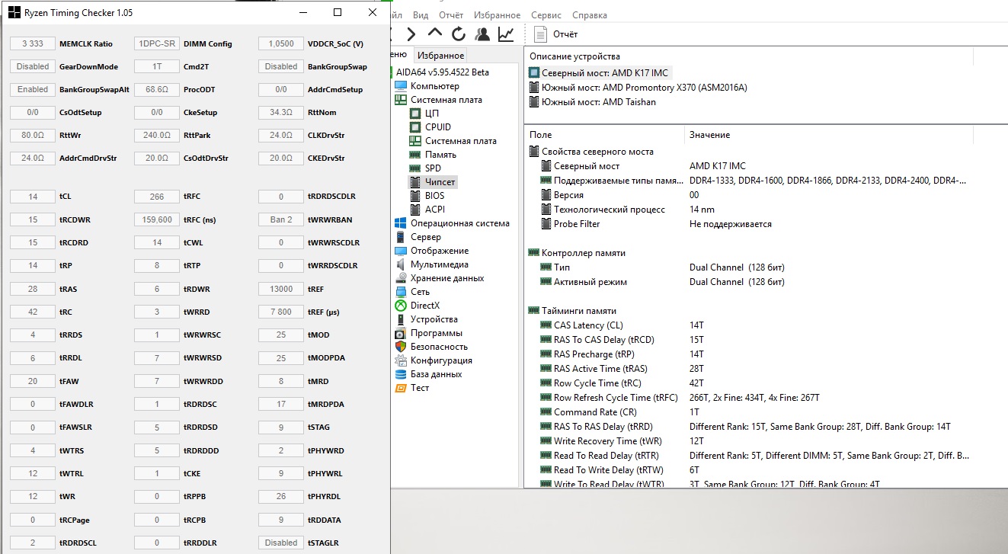1008x554 pixels.
Task: Open the Сервис menu
Action: [x=546, y=15]
